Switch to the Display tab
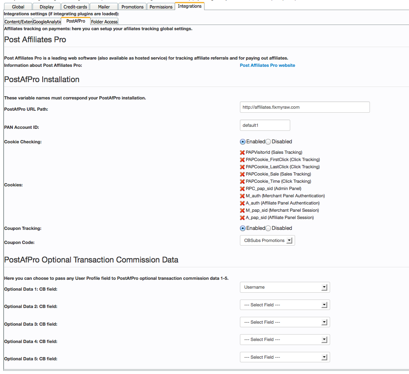This screenshot has height=374, width=409. (47, 7)
